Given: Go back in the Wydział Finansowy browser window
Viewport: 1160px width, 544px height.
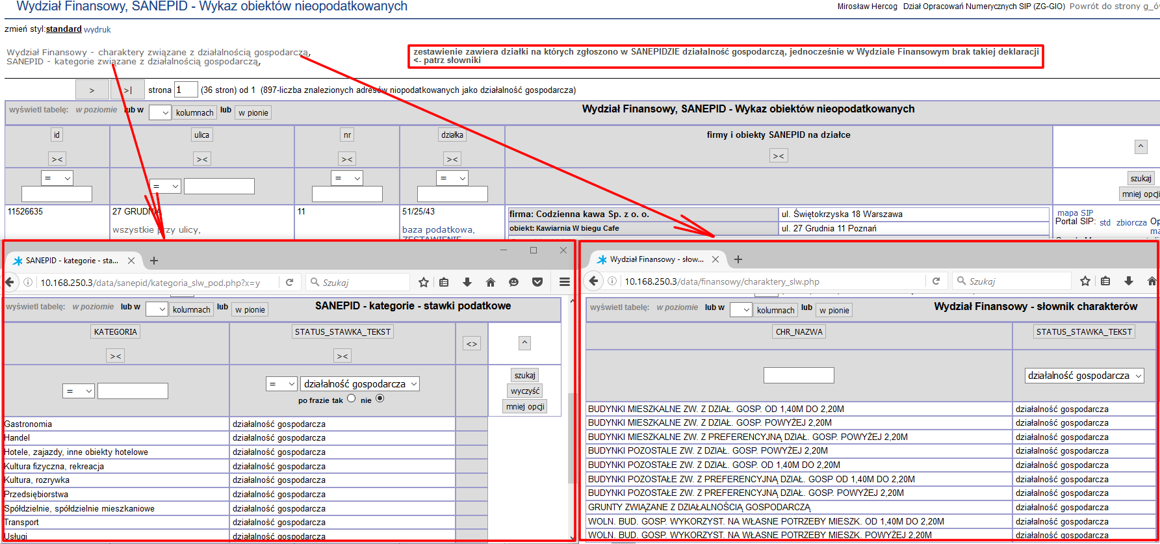Looking at the screenshot, I should coord(594,281).
